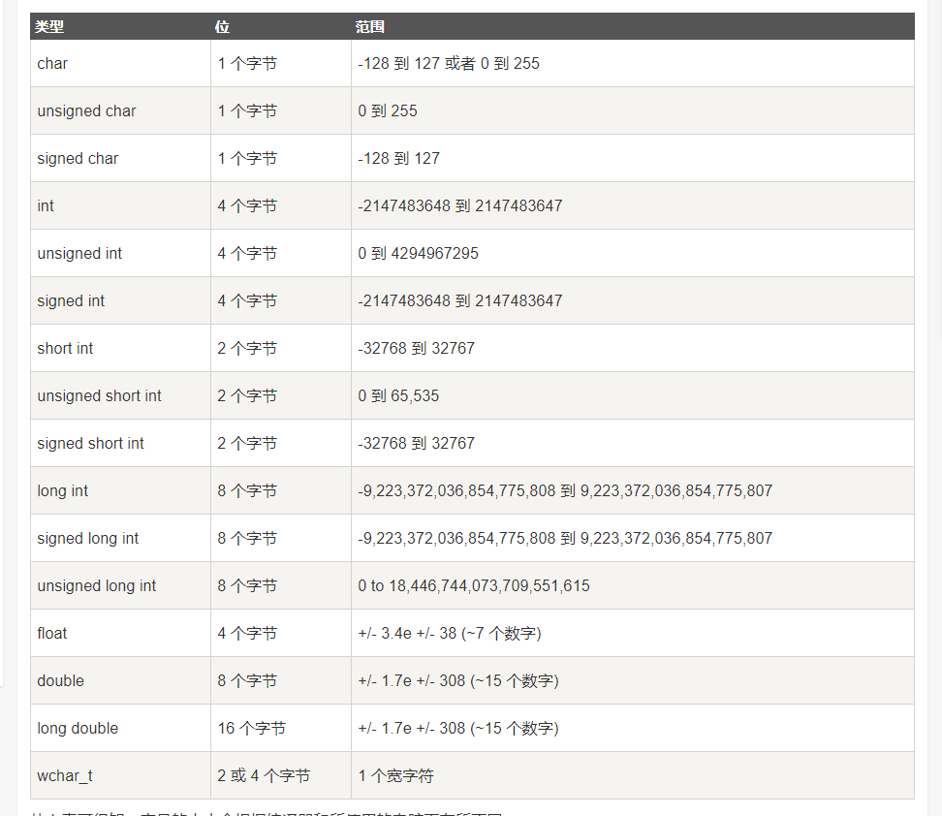Image resolution: width=942 pixels, height=816 pixels.
Task: Click the long double type cell
Action: click(x=78, y=728)
